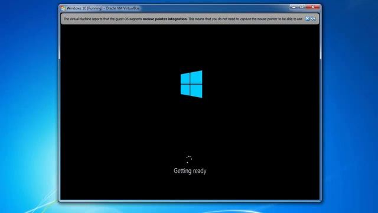Click the blue Windows logo in VM

(191, 84)
